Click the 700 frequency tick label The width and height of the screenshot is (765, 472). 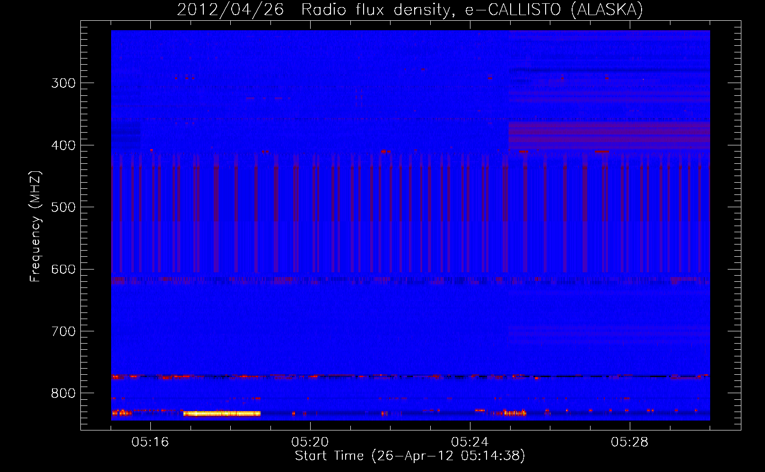pyautogui.click(x=63, y=331)
